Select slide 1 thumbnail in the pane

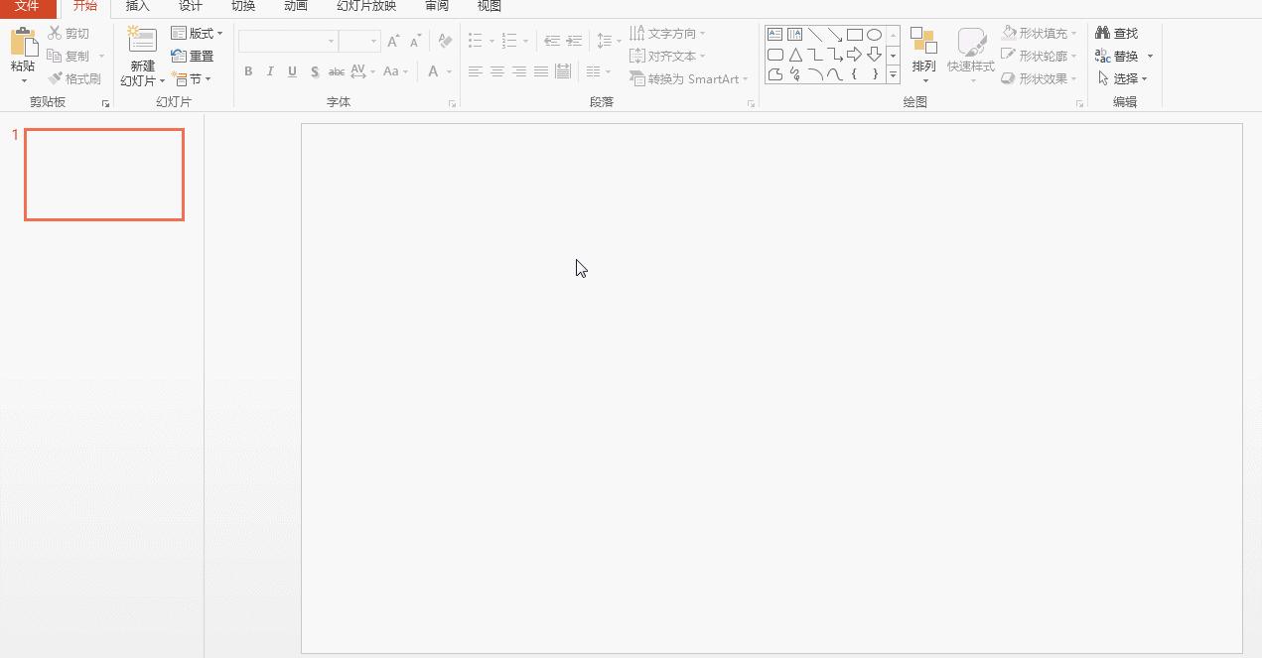[x=103, y=174]
